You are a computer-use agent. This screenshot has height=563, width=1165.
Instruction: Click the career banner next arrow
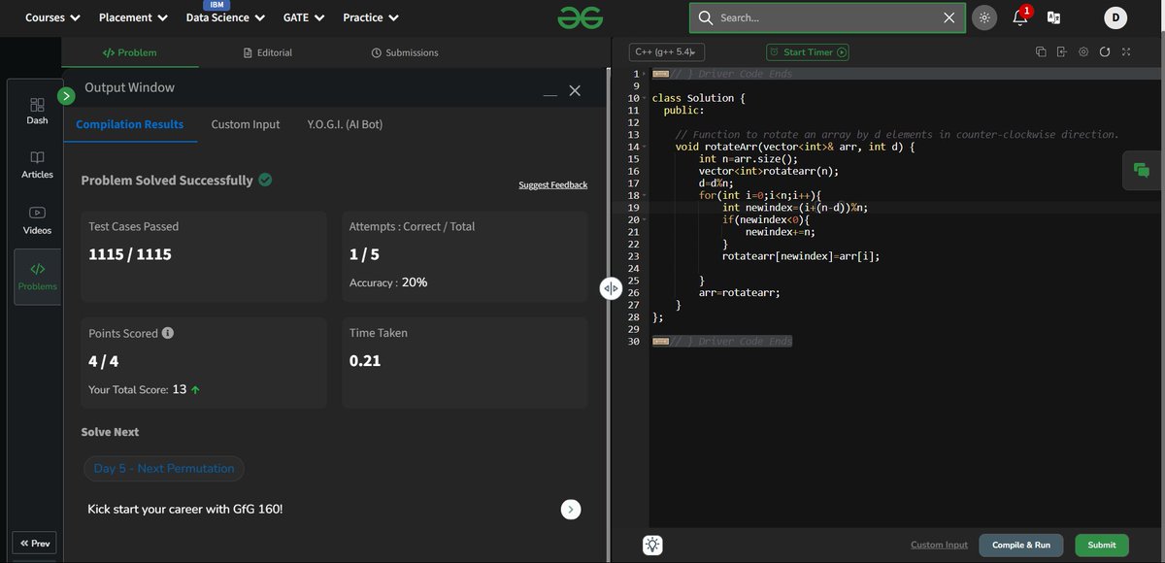click(571, 510)
